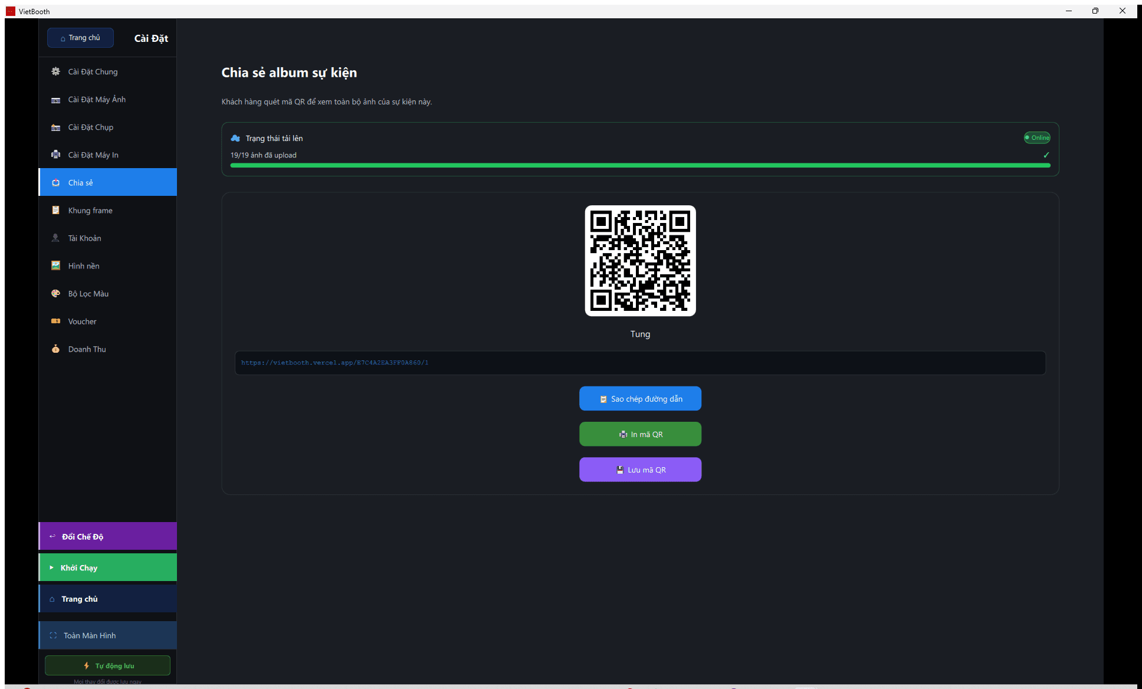Open Cài Đặt Chung gear icon

[x=55, y=71]
